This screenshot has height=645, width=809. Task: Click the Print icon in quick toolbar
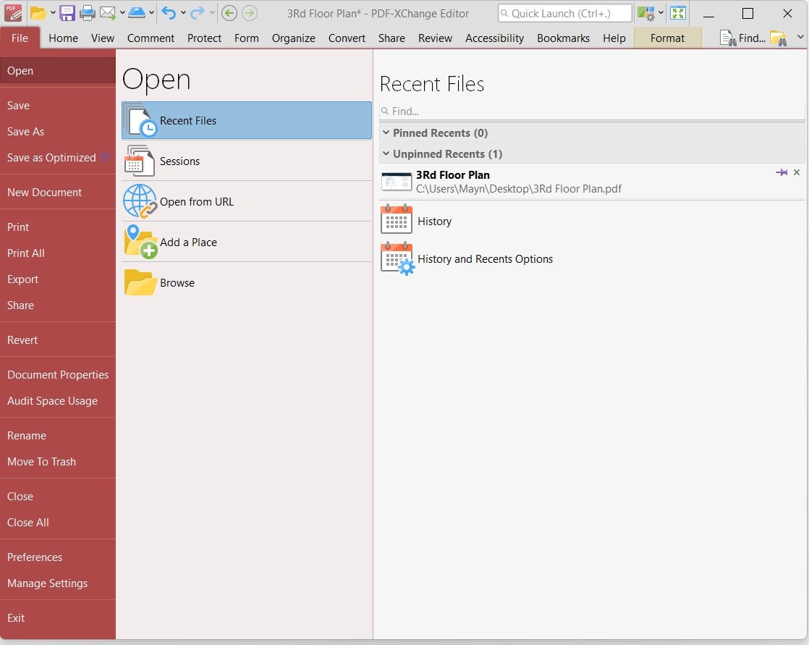(x=87, y=13)
